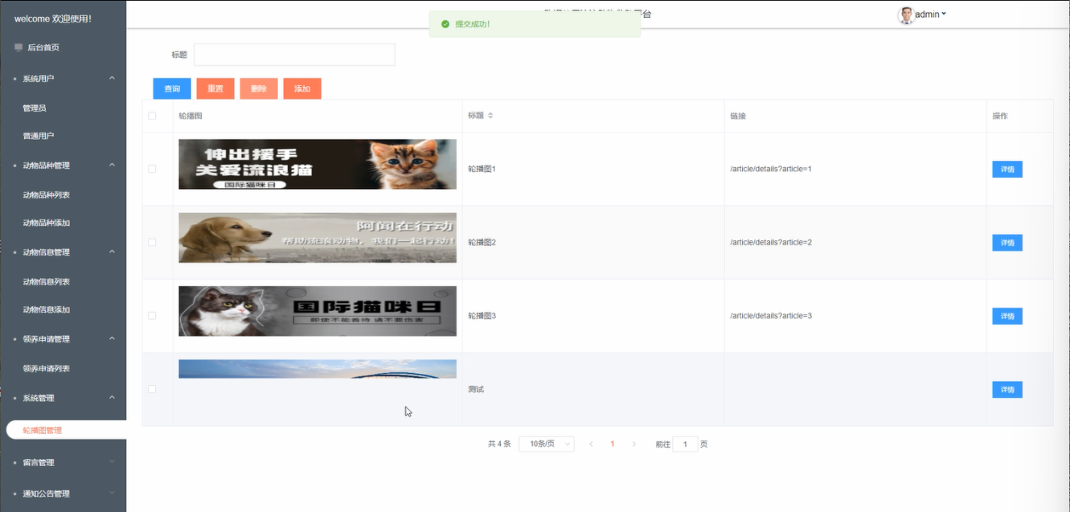1070x512 pixels.
Task: Click the link text /article/details?article=3
Action: click(771, 316)
